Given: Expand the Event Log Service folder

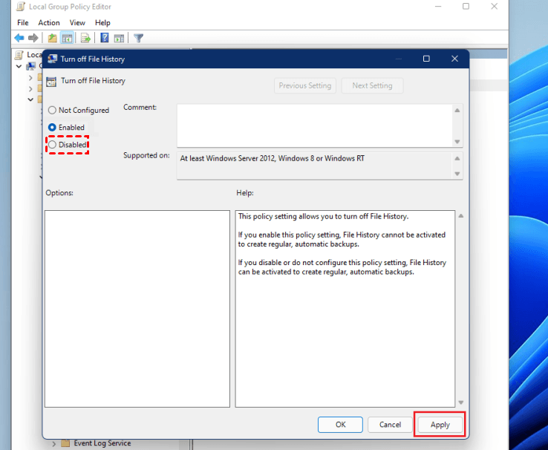Looking at the screenshot, I should pyautogui.click(x=53, y=444).
